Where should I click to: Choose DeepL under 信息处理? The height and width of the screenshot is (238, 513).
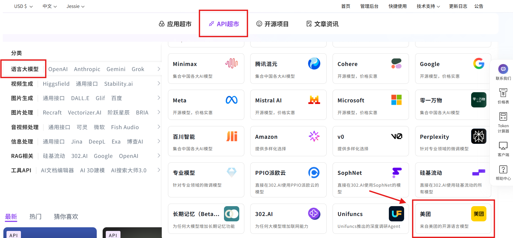(x=97, y=142)
